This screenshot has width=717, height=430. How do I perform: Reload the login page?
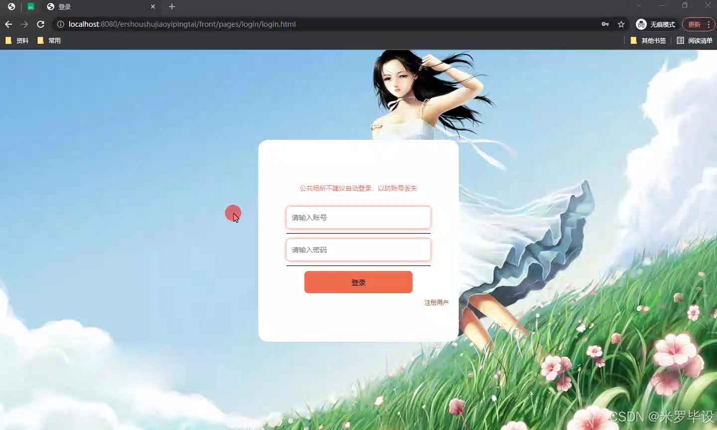coord(41,24)
